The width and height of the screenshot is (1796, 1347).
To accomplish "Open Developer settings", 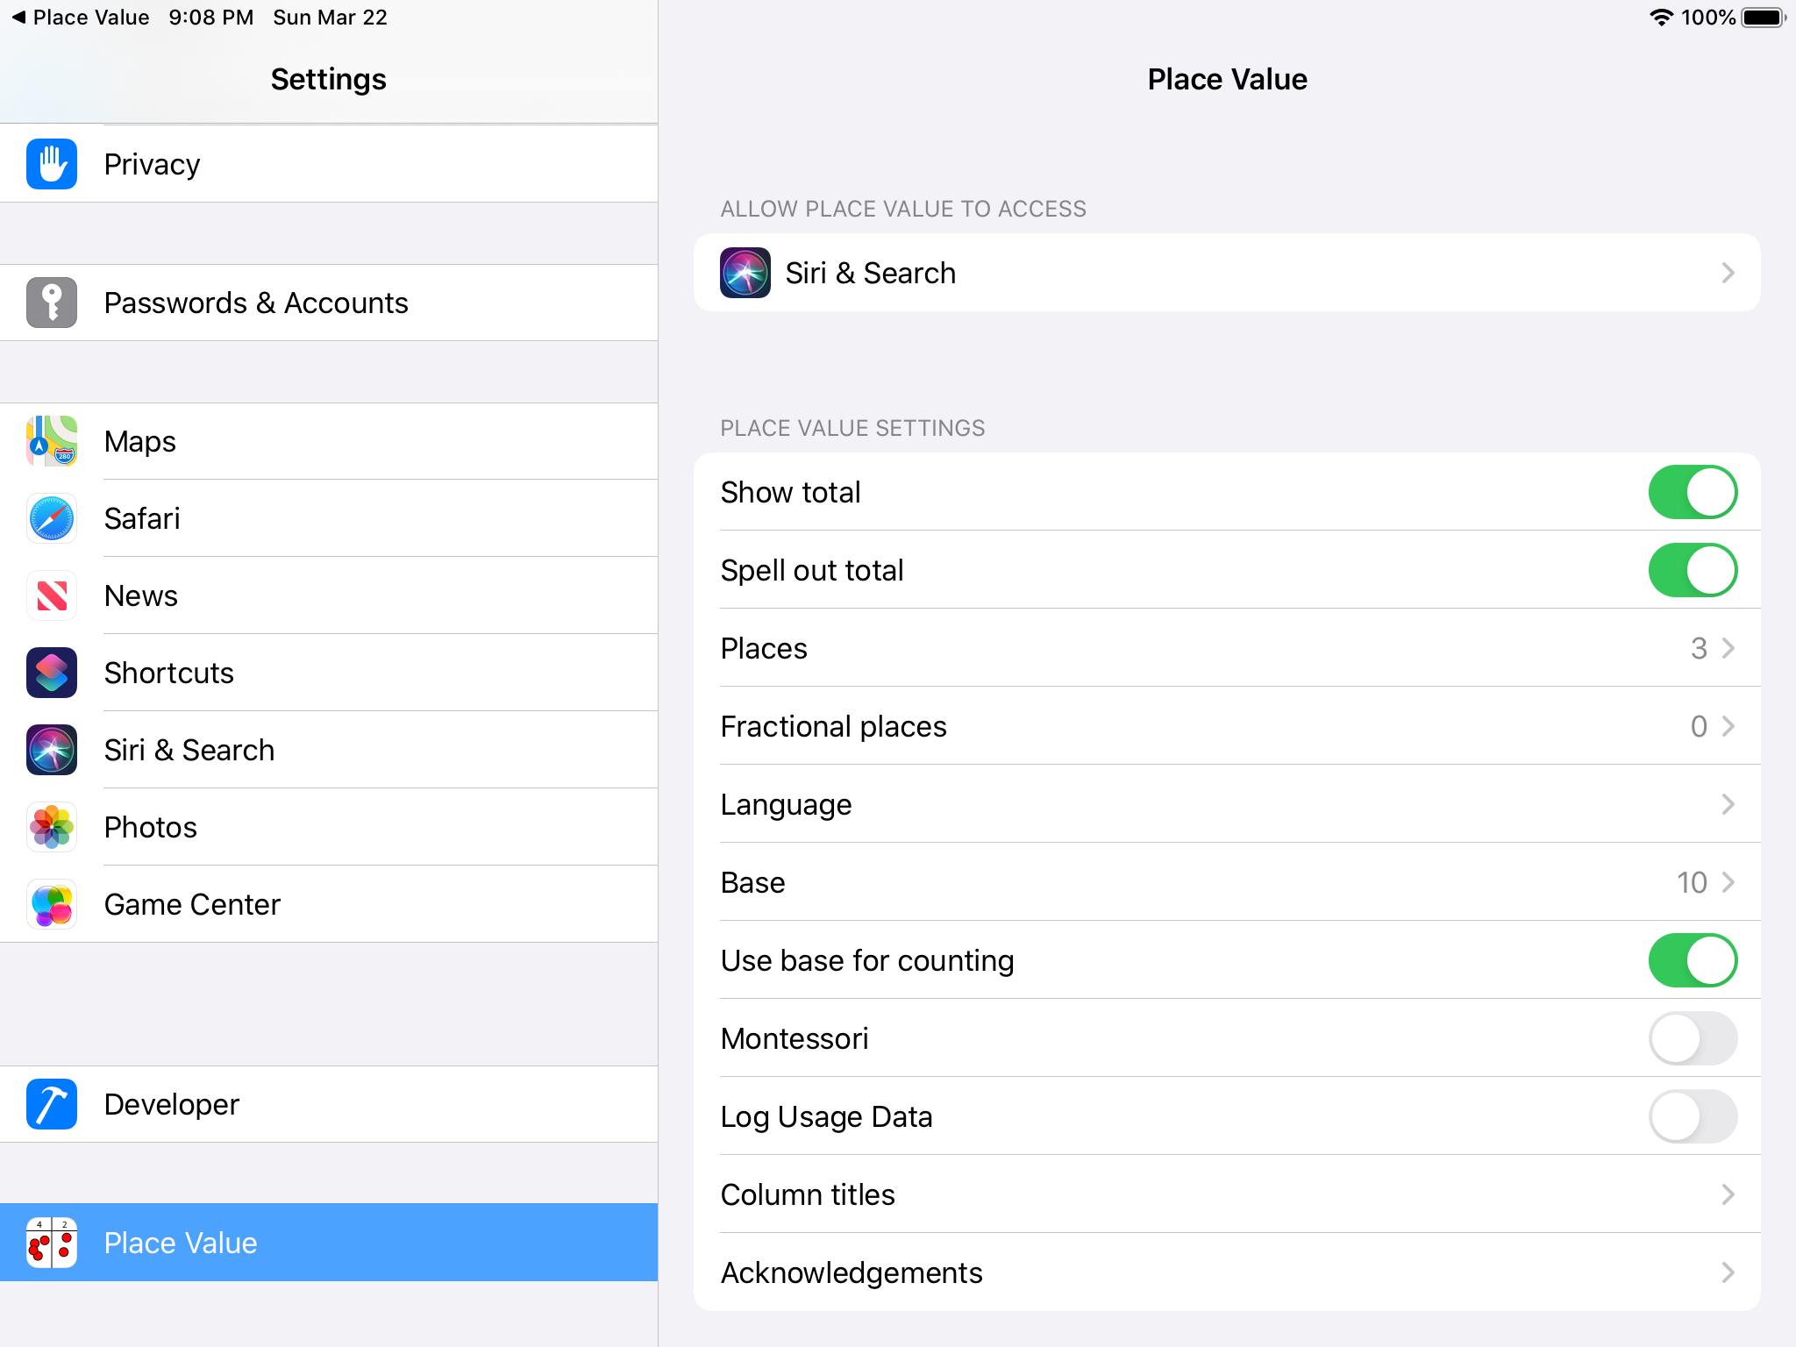I will tap(329, 1104).
